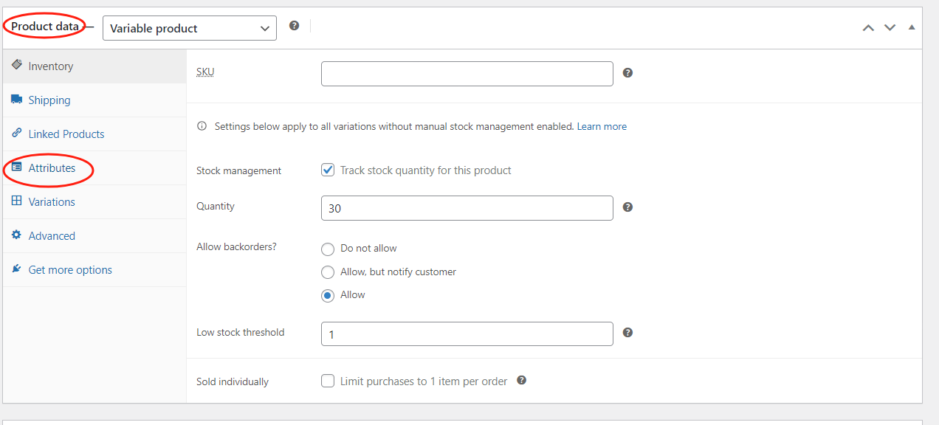The image size is (939, 425).
Task: Choose Allow, but notify customer radio
Action: (x=328, y=272)
